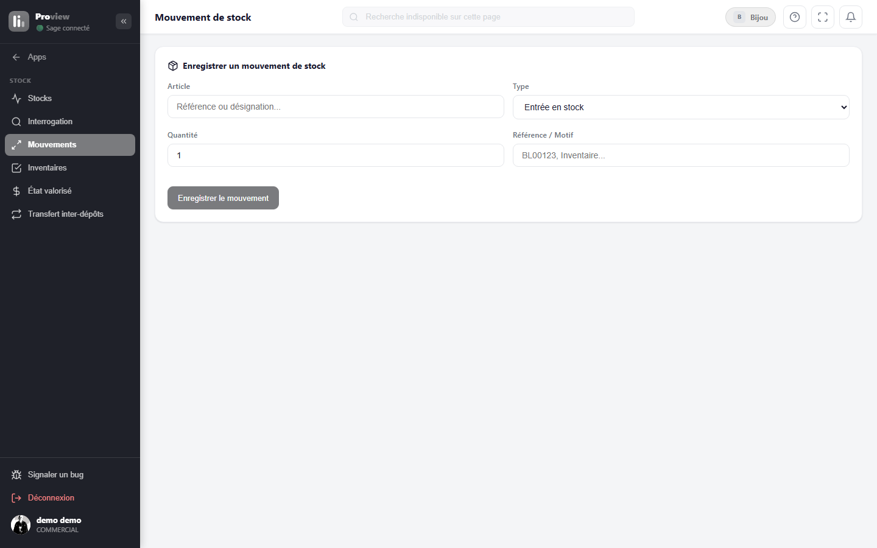The height and width of the screenshot is (548, 877).
Task: Click the Enregistrer un mouvement de stock heading
Action: 254,66
